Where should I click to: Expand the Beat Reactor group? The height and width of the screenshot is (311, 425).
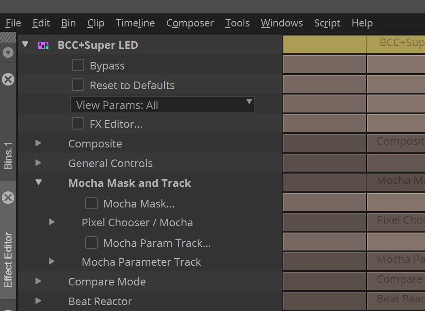[38, 301]
